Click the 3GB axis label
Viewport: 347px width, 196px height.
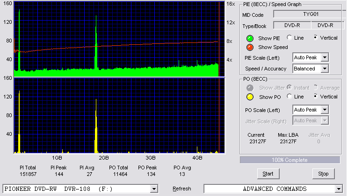pos(150,158)
